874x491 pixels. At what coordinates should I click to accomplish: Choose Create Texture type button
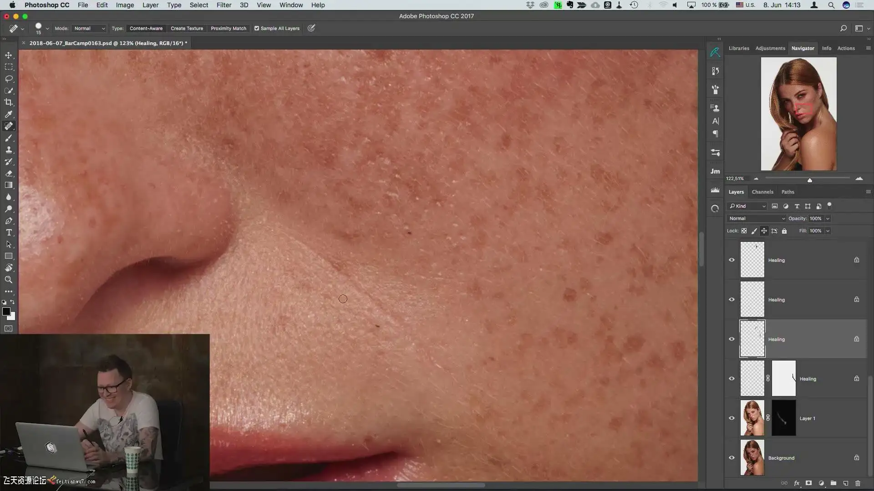187,28
